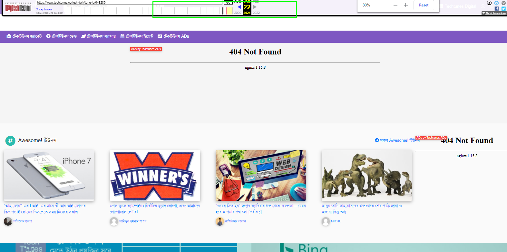Open the টেকটিউনস ডেস্ক menu item
The width and height of the screenshot is (507, 252).
pos(62,36)
